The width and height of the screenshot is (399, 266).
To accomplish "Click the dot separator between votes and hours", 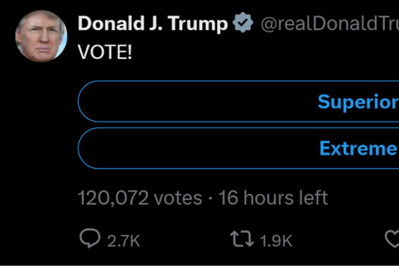I will point(210,199).
